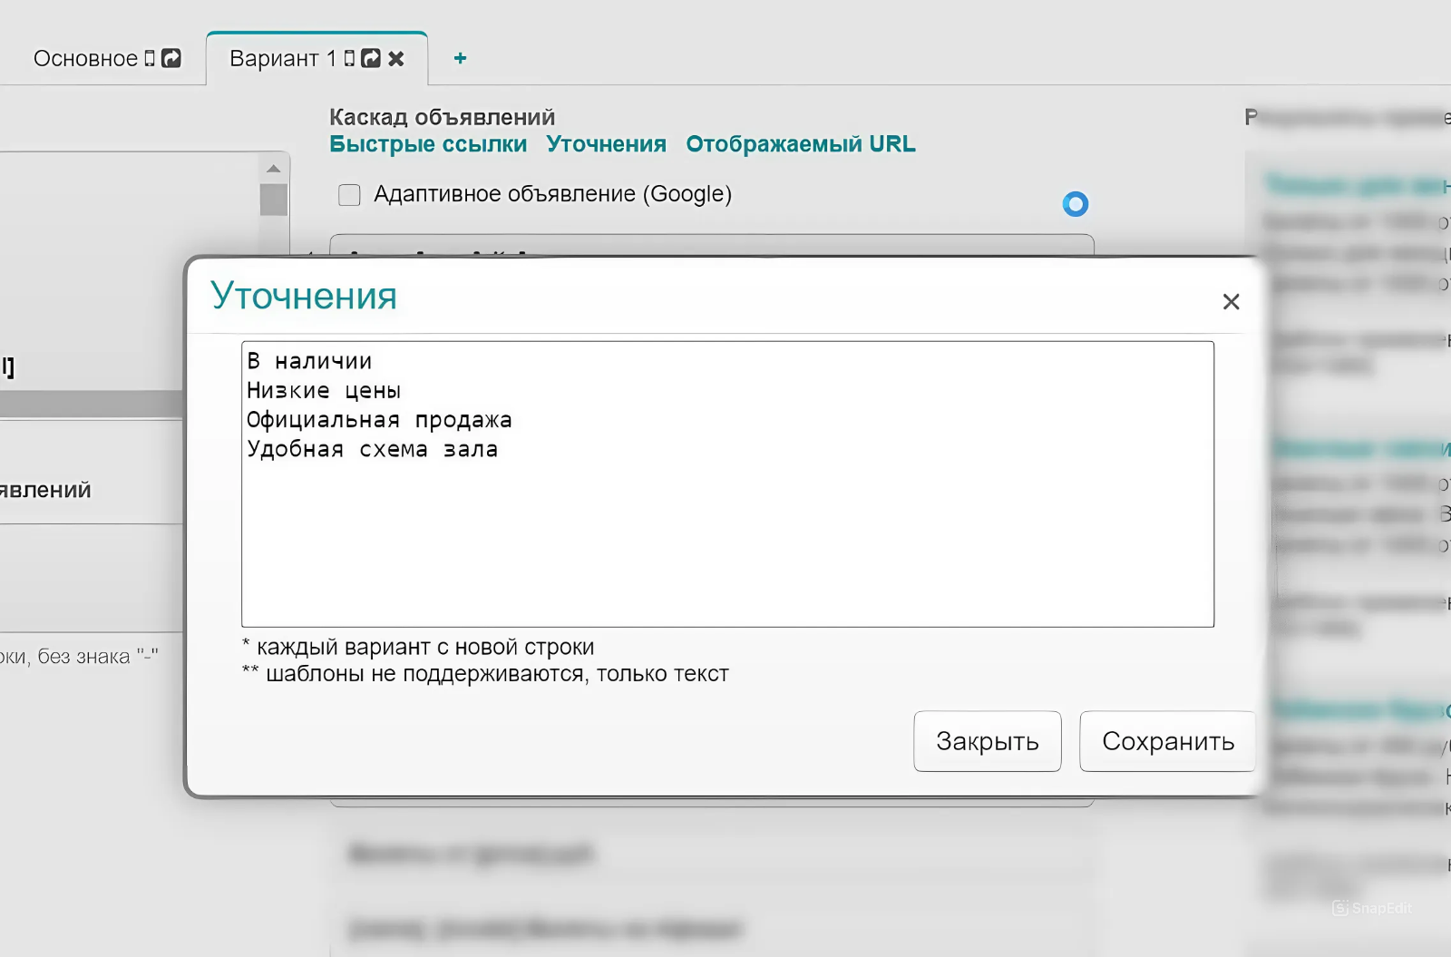Click scrollbar up arrow in left panel
The image size is (1451, 957).
[274, 169]
